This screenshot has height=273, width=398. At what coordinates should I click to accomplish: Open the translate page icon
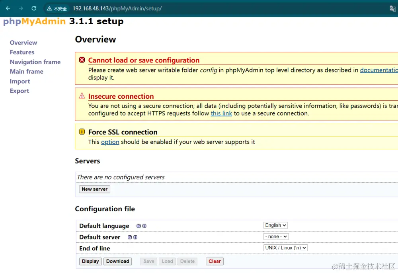pyautogui.click(x=392, y=8)
